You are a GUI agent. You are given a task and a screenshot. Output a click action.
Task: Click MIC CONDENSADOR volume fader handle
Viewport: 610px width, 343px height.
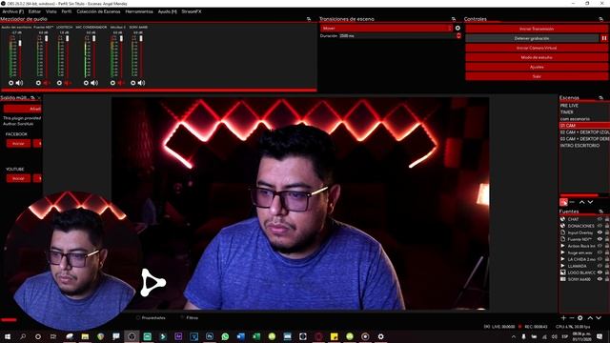[x=93, y=38]
